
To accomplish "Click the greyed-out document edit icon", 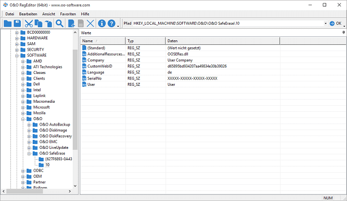I will pyautogui.click(x=81, y=23).
